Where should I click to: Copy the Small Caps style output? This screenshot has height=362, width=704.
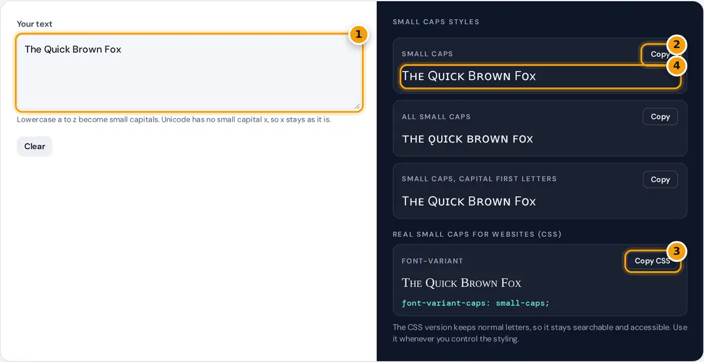coord(660,54)
